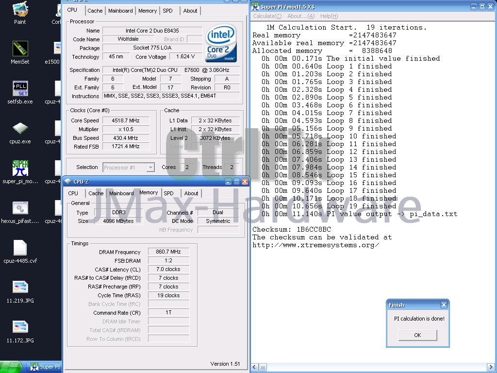The width and height of the screenshot is (497, 373).
Task: Click the Level 2 3072 KBytes cache value
Action: coord(215,138)
